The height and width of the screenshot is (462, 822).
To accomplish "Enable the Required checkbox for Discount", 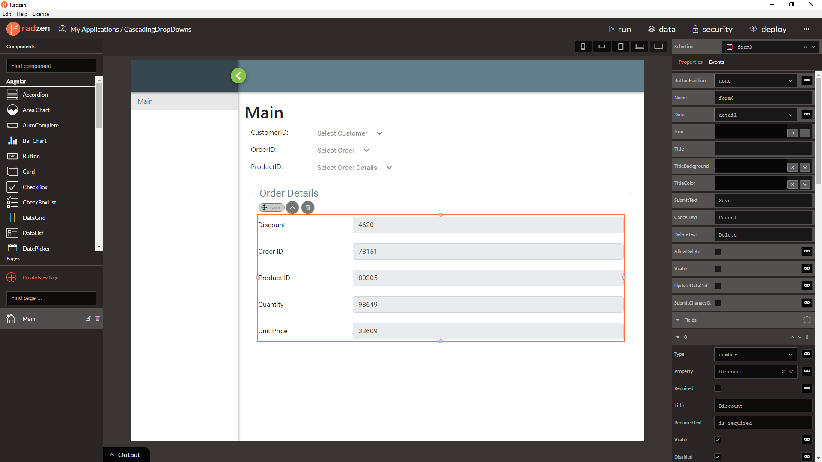I will click(718, 388).
